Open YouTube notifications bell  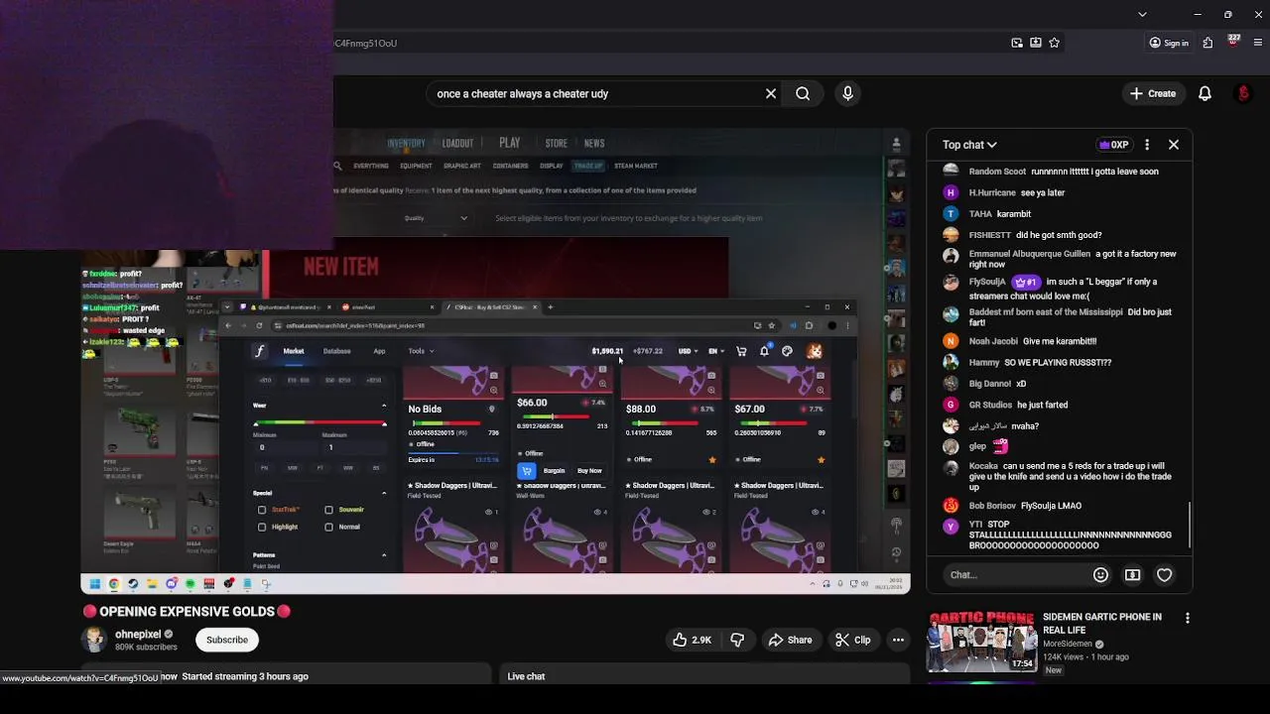(1205, 93)
